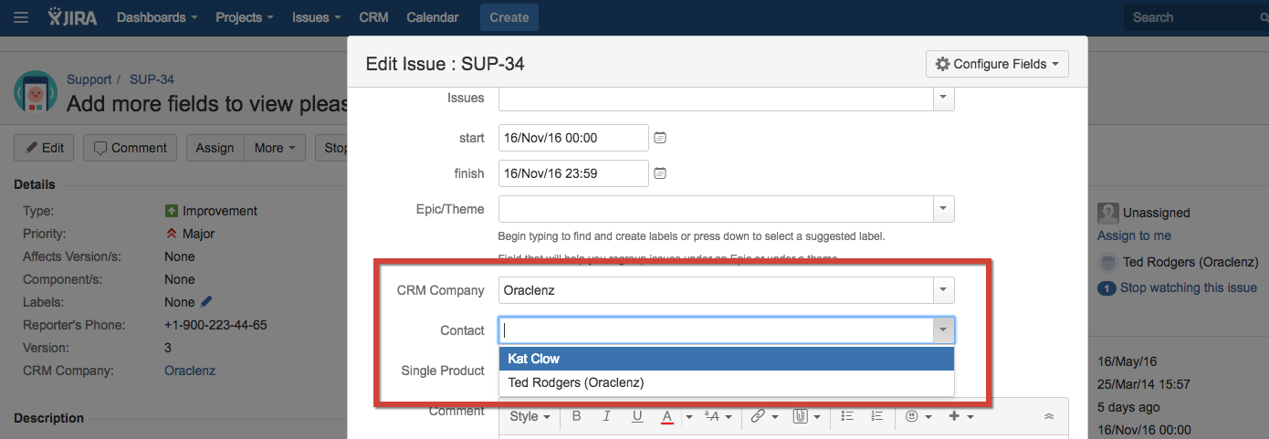This screenshot has height=439, width=1269.
Task: Underline text in comment editor
Action: coord(637,416)
